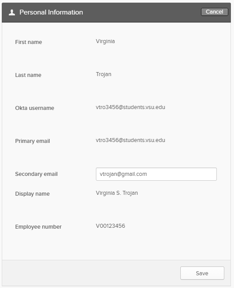Click the last name value Trojan
This screenshot has width=234, height=288.
click(x=103, y=74)
